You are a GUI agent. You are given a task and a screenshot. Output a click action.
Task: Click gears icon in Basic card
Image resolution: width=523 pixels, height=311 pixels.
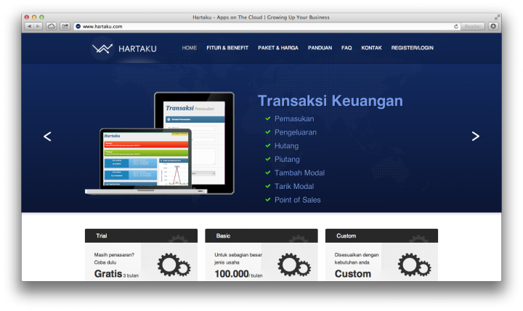(x=294, y=264)
